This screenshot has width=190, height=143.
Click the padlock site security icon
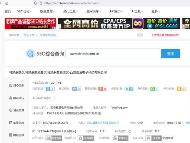(x=41, y=3)
